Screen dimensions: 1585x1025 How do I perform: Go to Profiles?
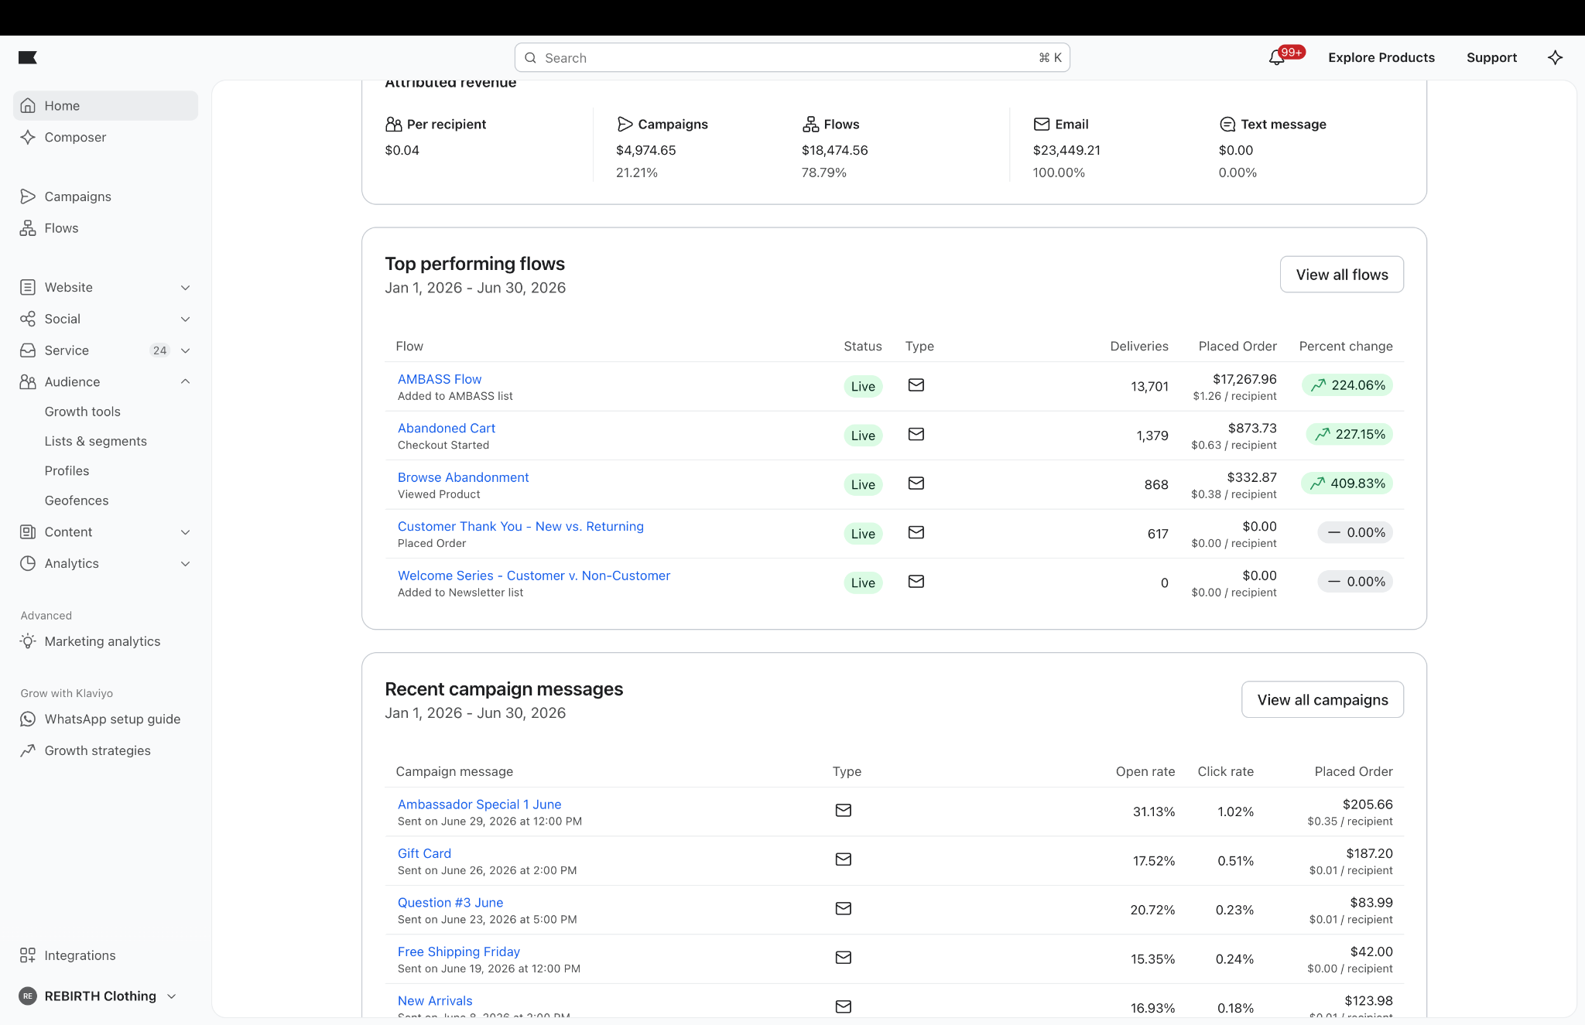pos(67,470)
